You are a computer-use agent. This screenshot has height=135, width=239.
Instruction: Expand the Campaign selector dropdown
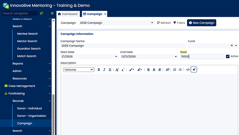[x=152, y=23]
